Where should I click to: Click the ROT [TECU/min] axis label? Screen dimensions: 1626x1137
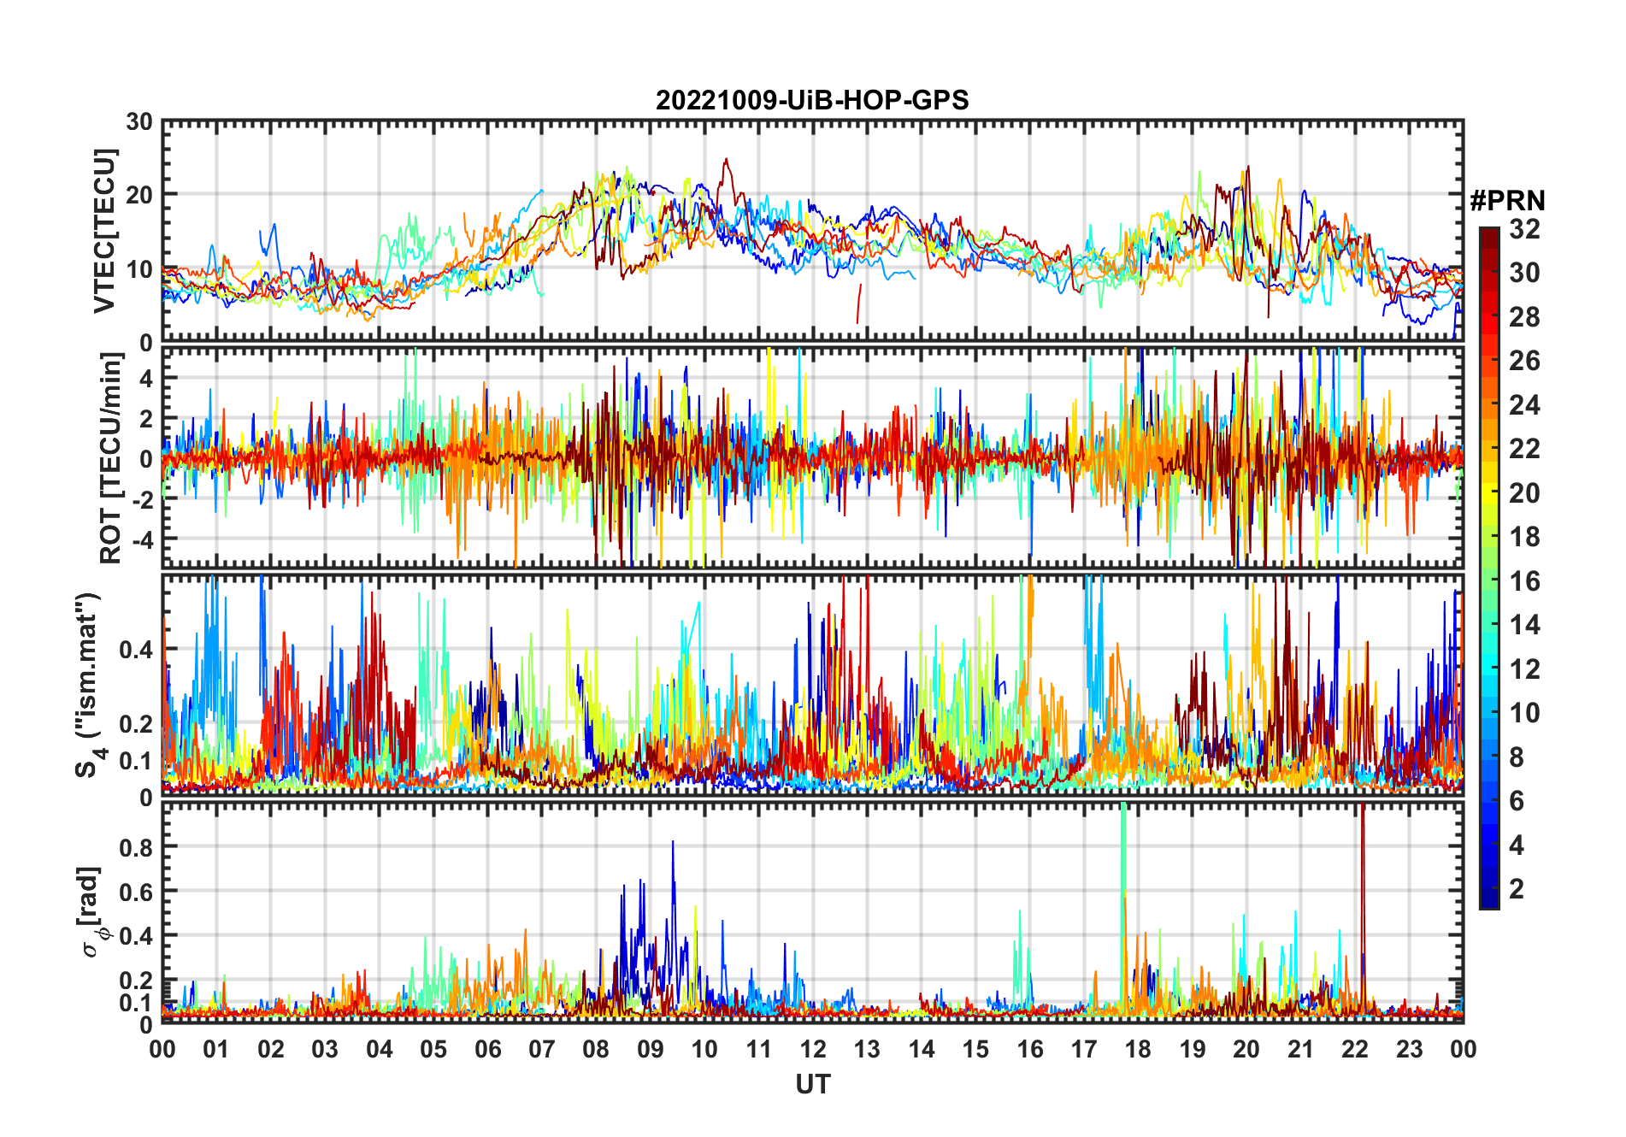point(110,457)
